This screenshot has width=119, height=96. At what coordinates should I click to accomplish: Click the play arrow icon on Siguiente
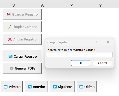tap(55, 87)
